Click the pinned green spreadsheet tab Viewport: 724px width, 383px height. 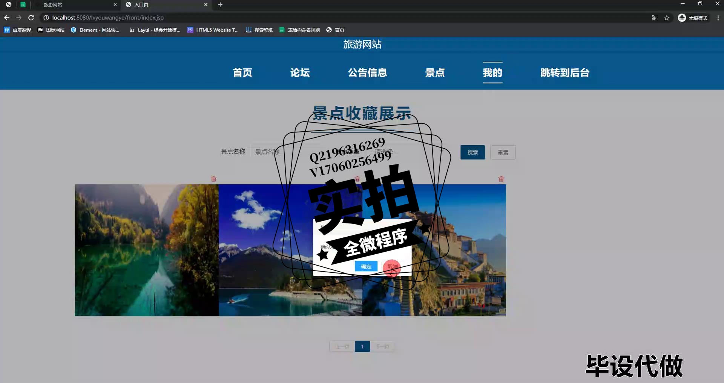(23, 5)
